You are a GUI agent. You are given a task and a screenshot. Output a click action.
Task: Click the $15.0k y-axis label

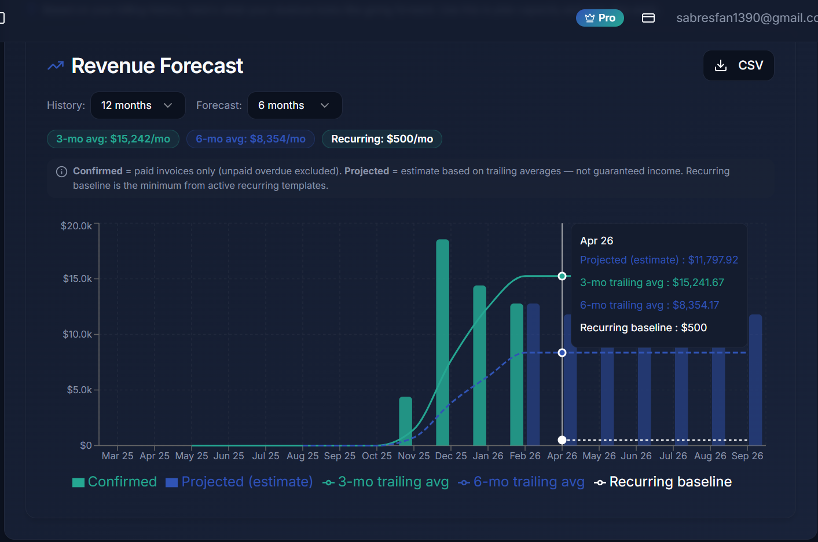[78, 279]
